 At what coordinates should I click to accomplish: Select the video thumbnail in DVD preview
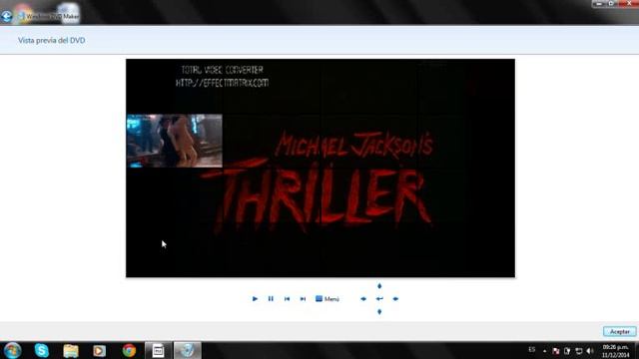[x=175, y=141]
